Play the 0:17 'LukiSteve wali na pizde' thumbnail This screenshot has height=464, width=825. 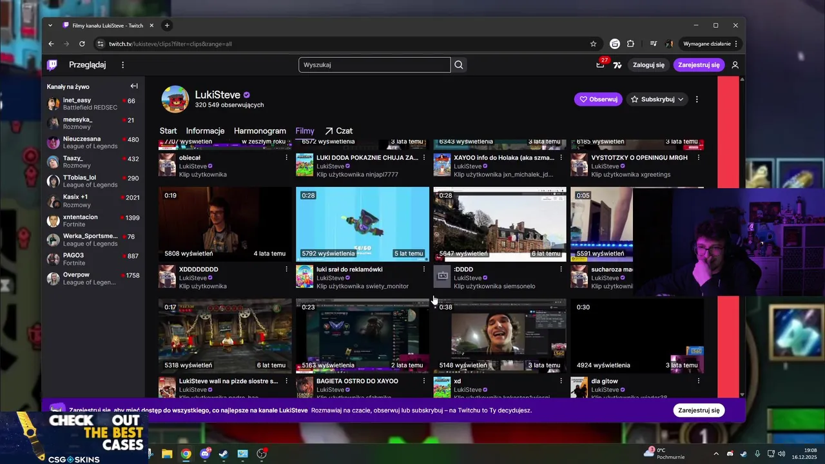[x=225, y=336]
